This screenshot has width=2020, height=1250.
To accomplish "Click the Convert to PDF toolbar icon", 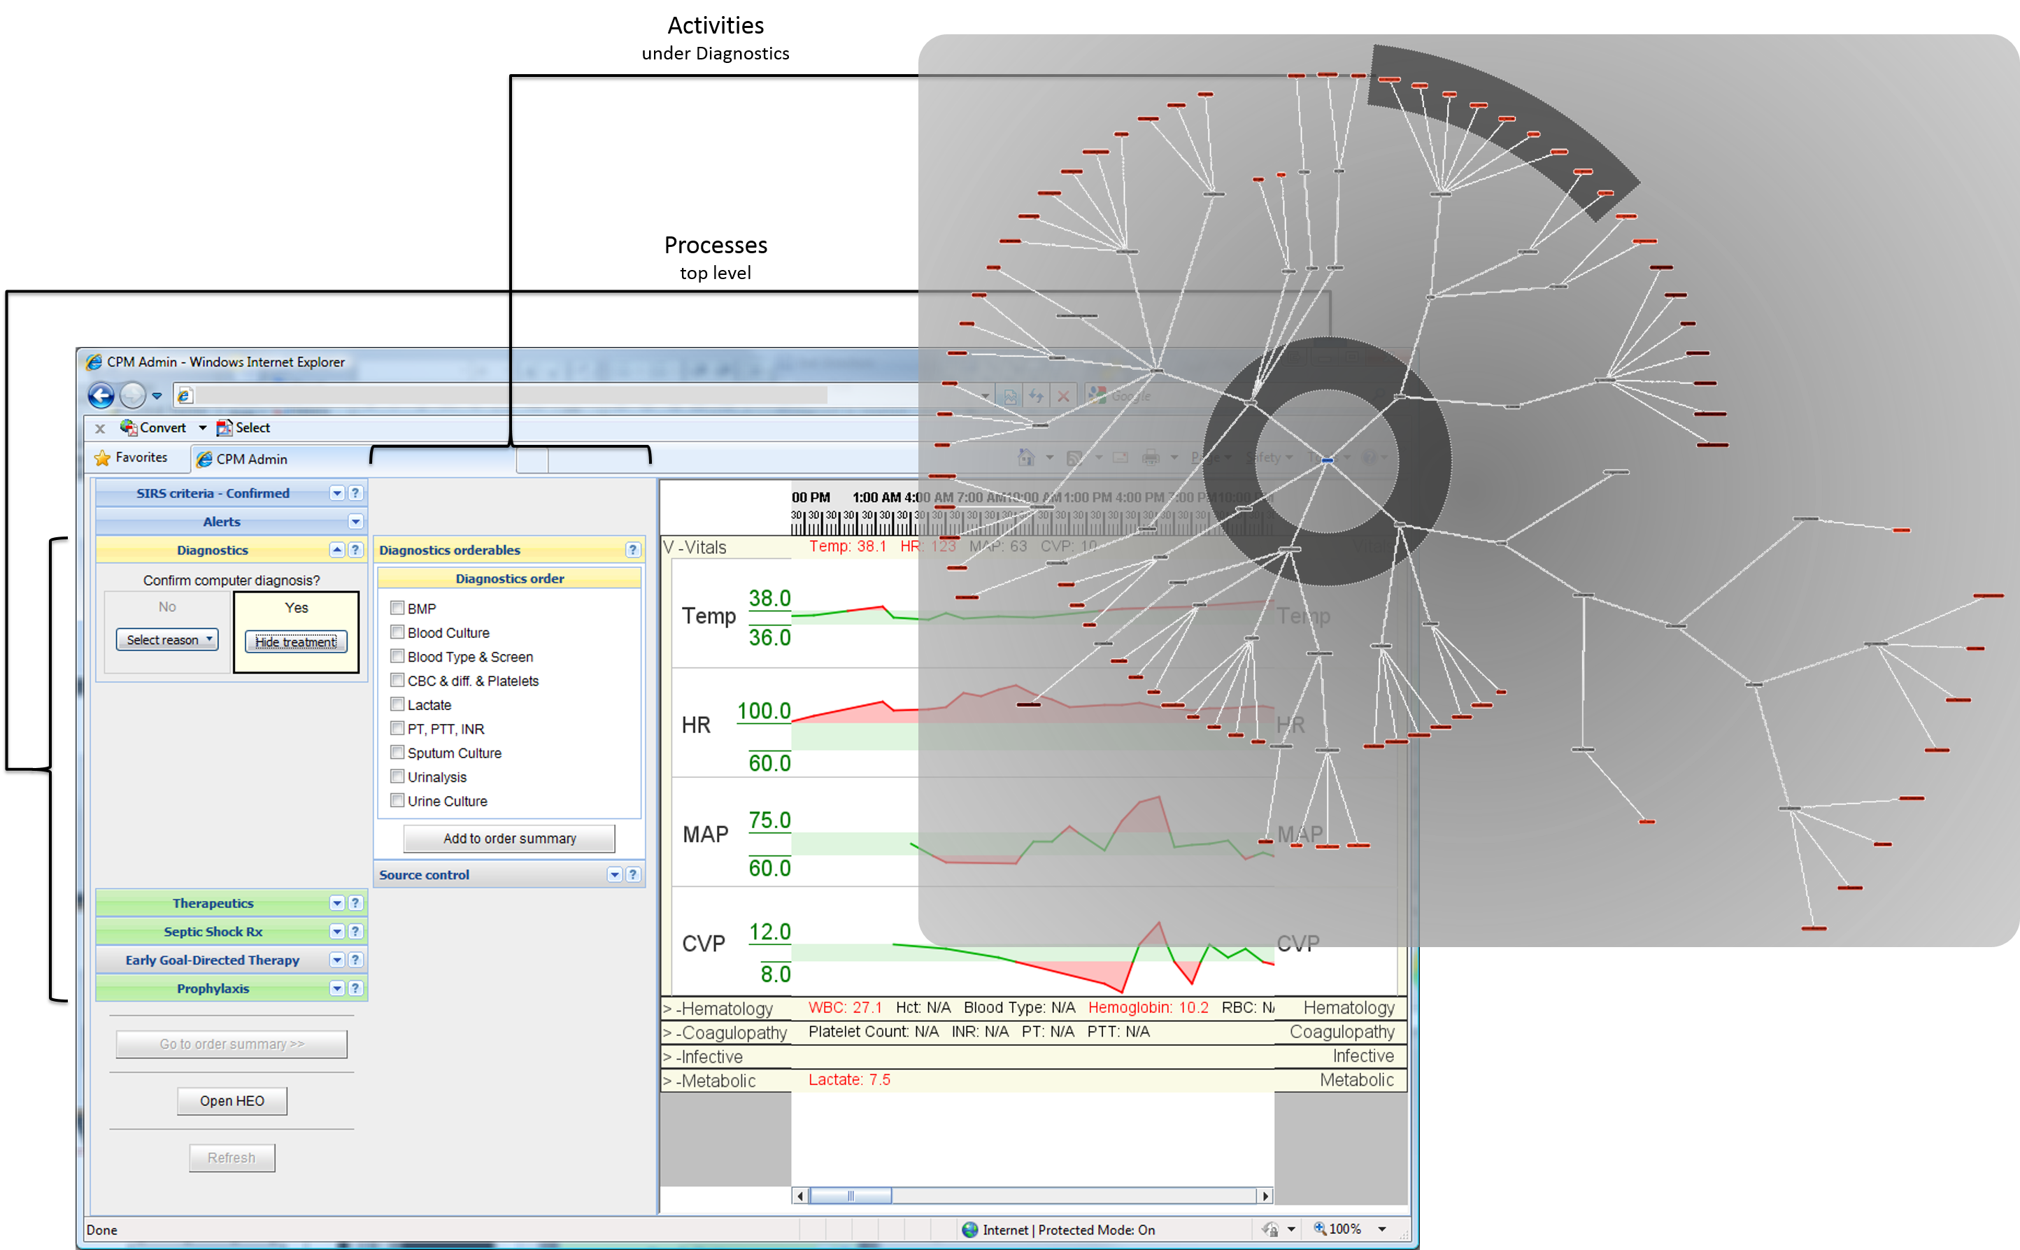I will pyautogui.click(x=129, y=427).
